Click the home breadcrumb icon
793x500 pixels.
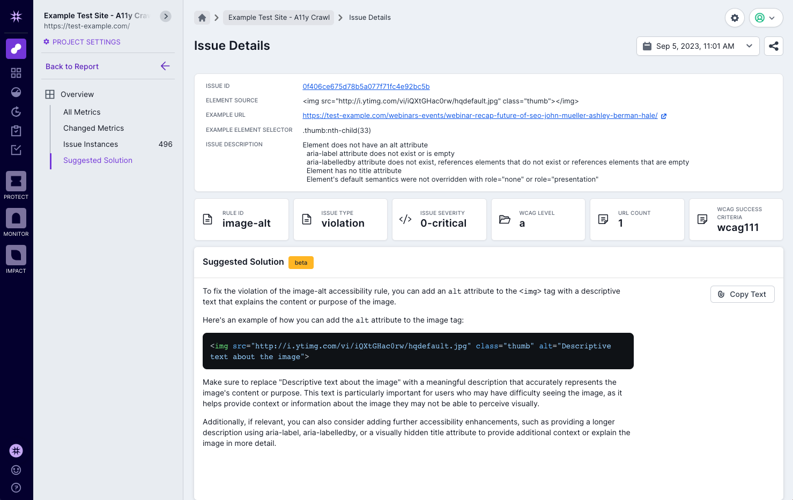coord(202,18)
